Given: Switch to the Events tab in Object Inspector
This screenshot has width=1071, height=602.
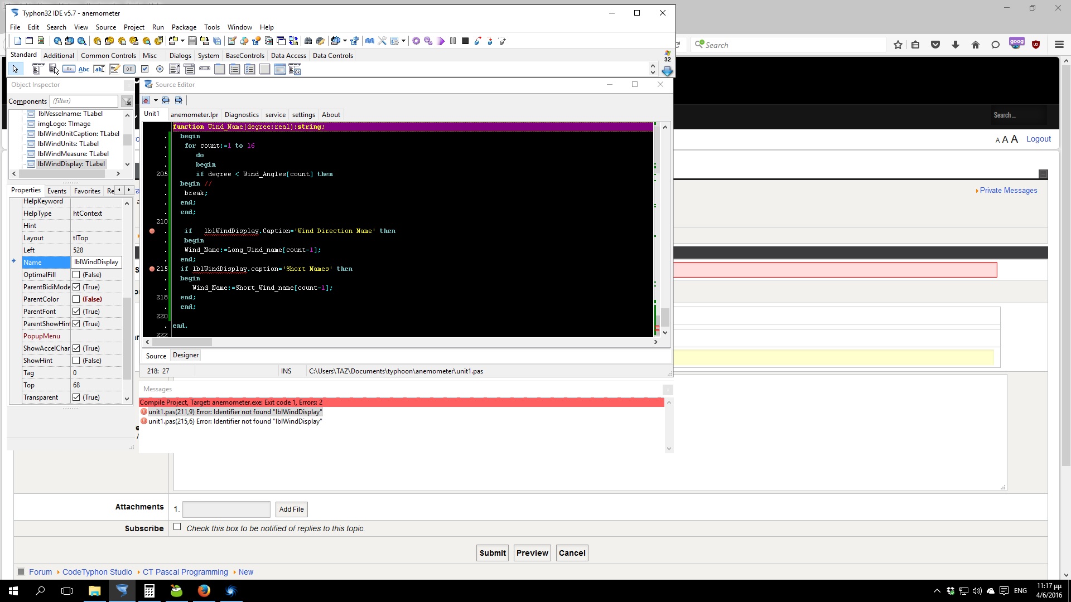Looking at the screenshot, I should point(57,191).
